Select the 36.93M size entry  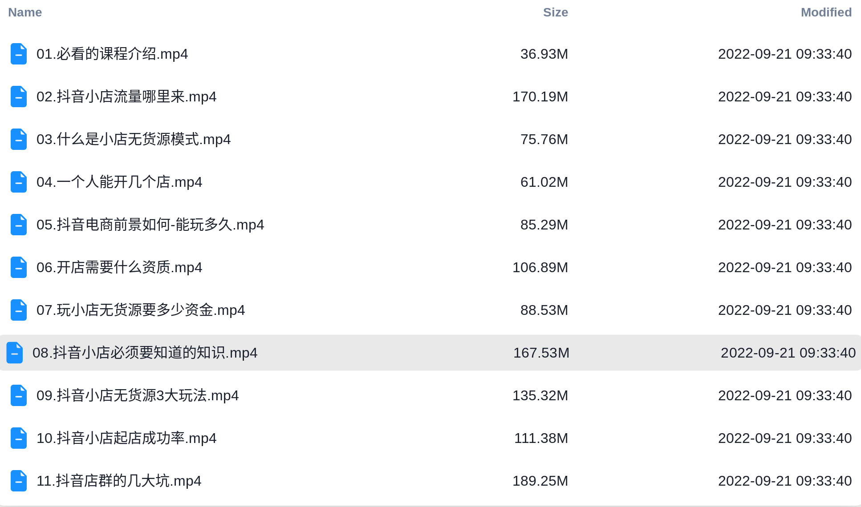[x=544, y=54]
